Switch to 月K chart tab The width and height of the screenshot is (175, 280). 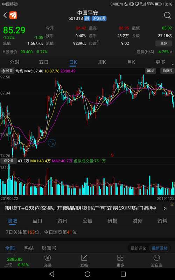(x=131, y=62)
